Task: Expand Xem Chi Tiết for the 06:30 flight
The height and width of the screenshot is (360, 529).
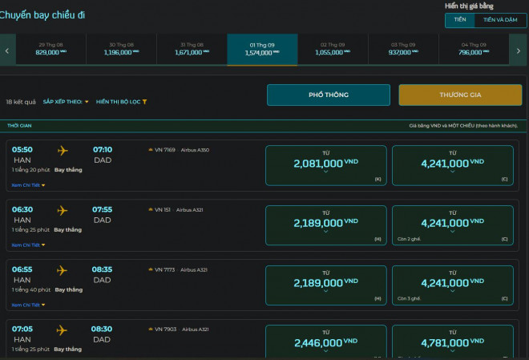Action: click(28, 245)
